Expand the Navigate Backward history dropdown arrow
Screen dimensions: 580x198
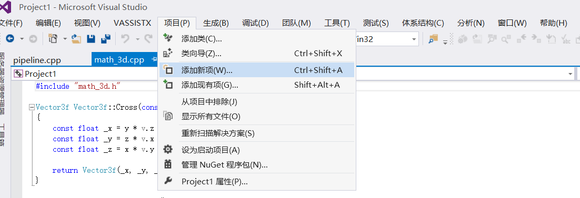(22, 39)
